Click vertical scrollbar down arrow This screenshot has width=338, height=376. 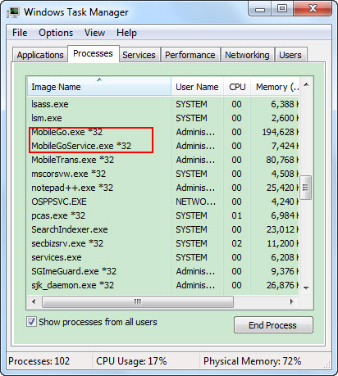click(x=306, y=288)
